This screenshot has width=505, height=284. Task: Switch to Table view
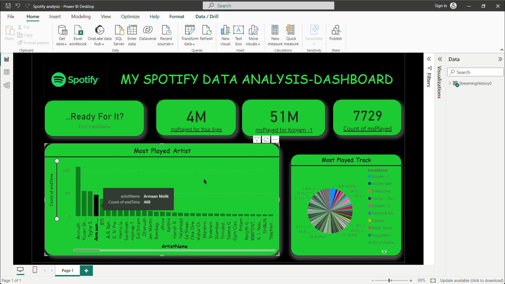7,72
